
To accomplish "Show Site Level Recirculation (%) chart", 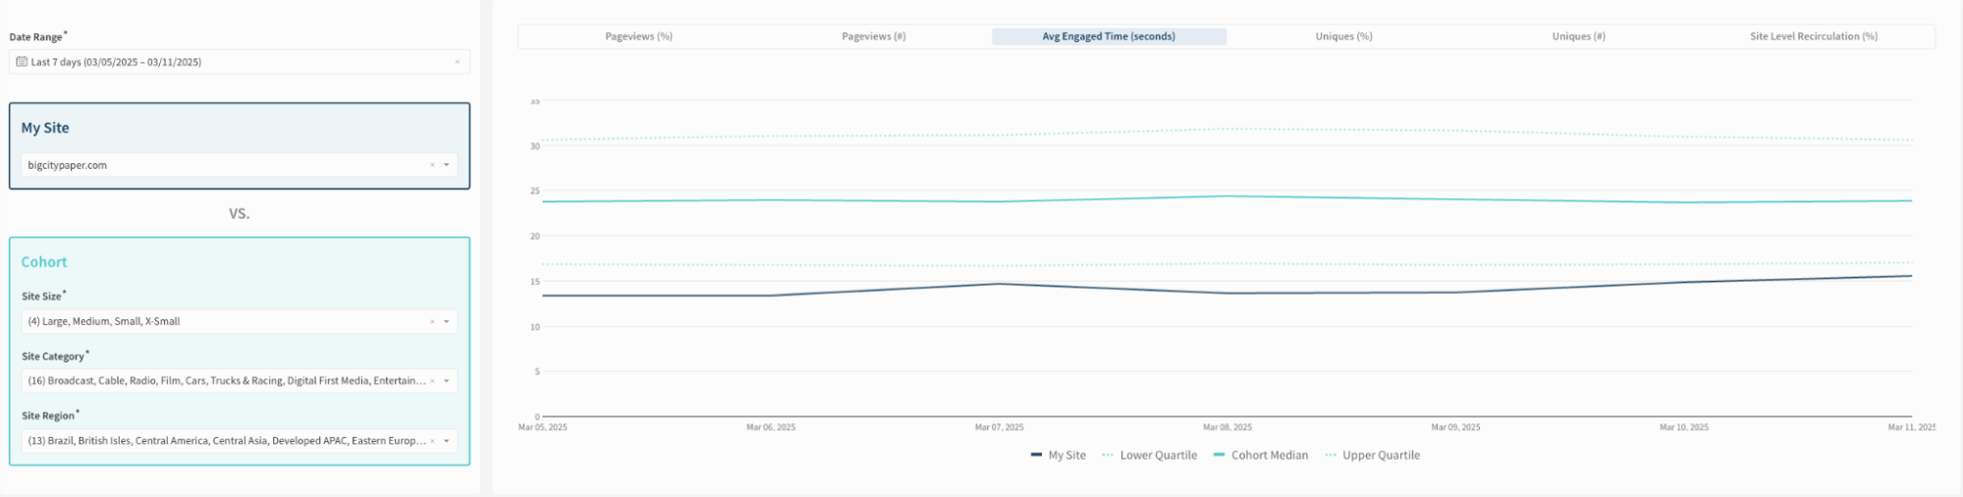I will (x=1813, y=36).
